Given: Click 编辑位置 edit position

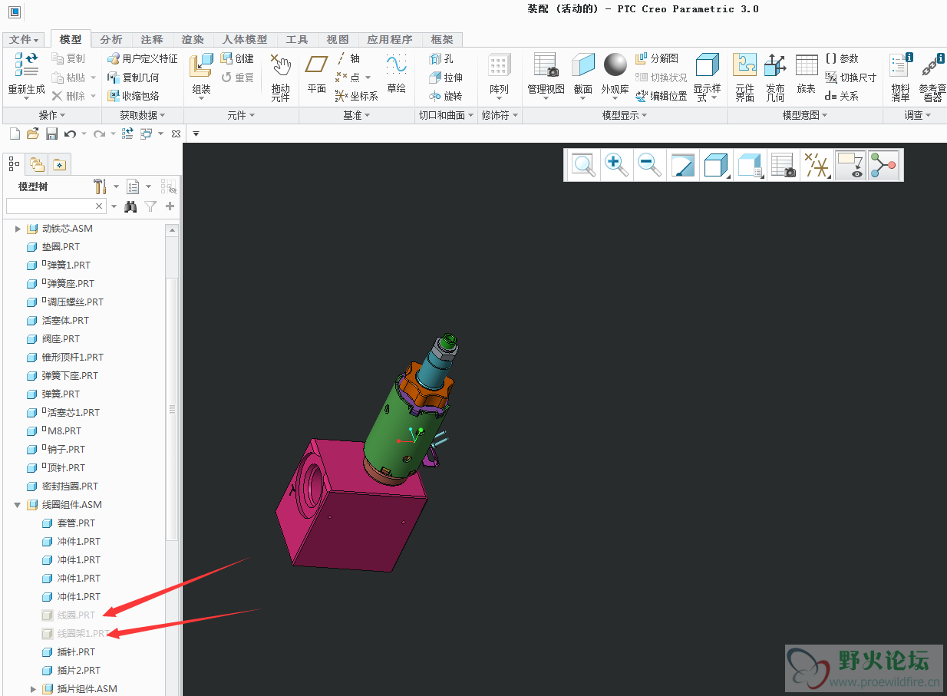Looking at the screenshot, I should [x=661, y=96].
